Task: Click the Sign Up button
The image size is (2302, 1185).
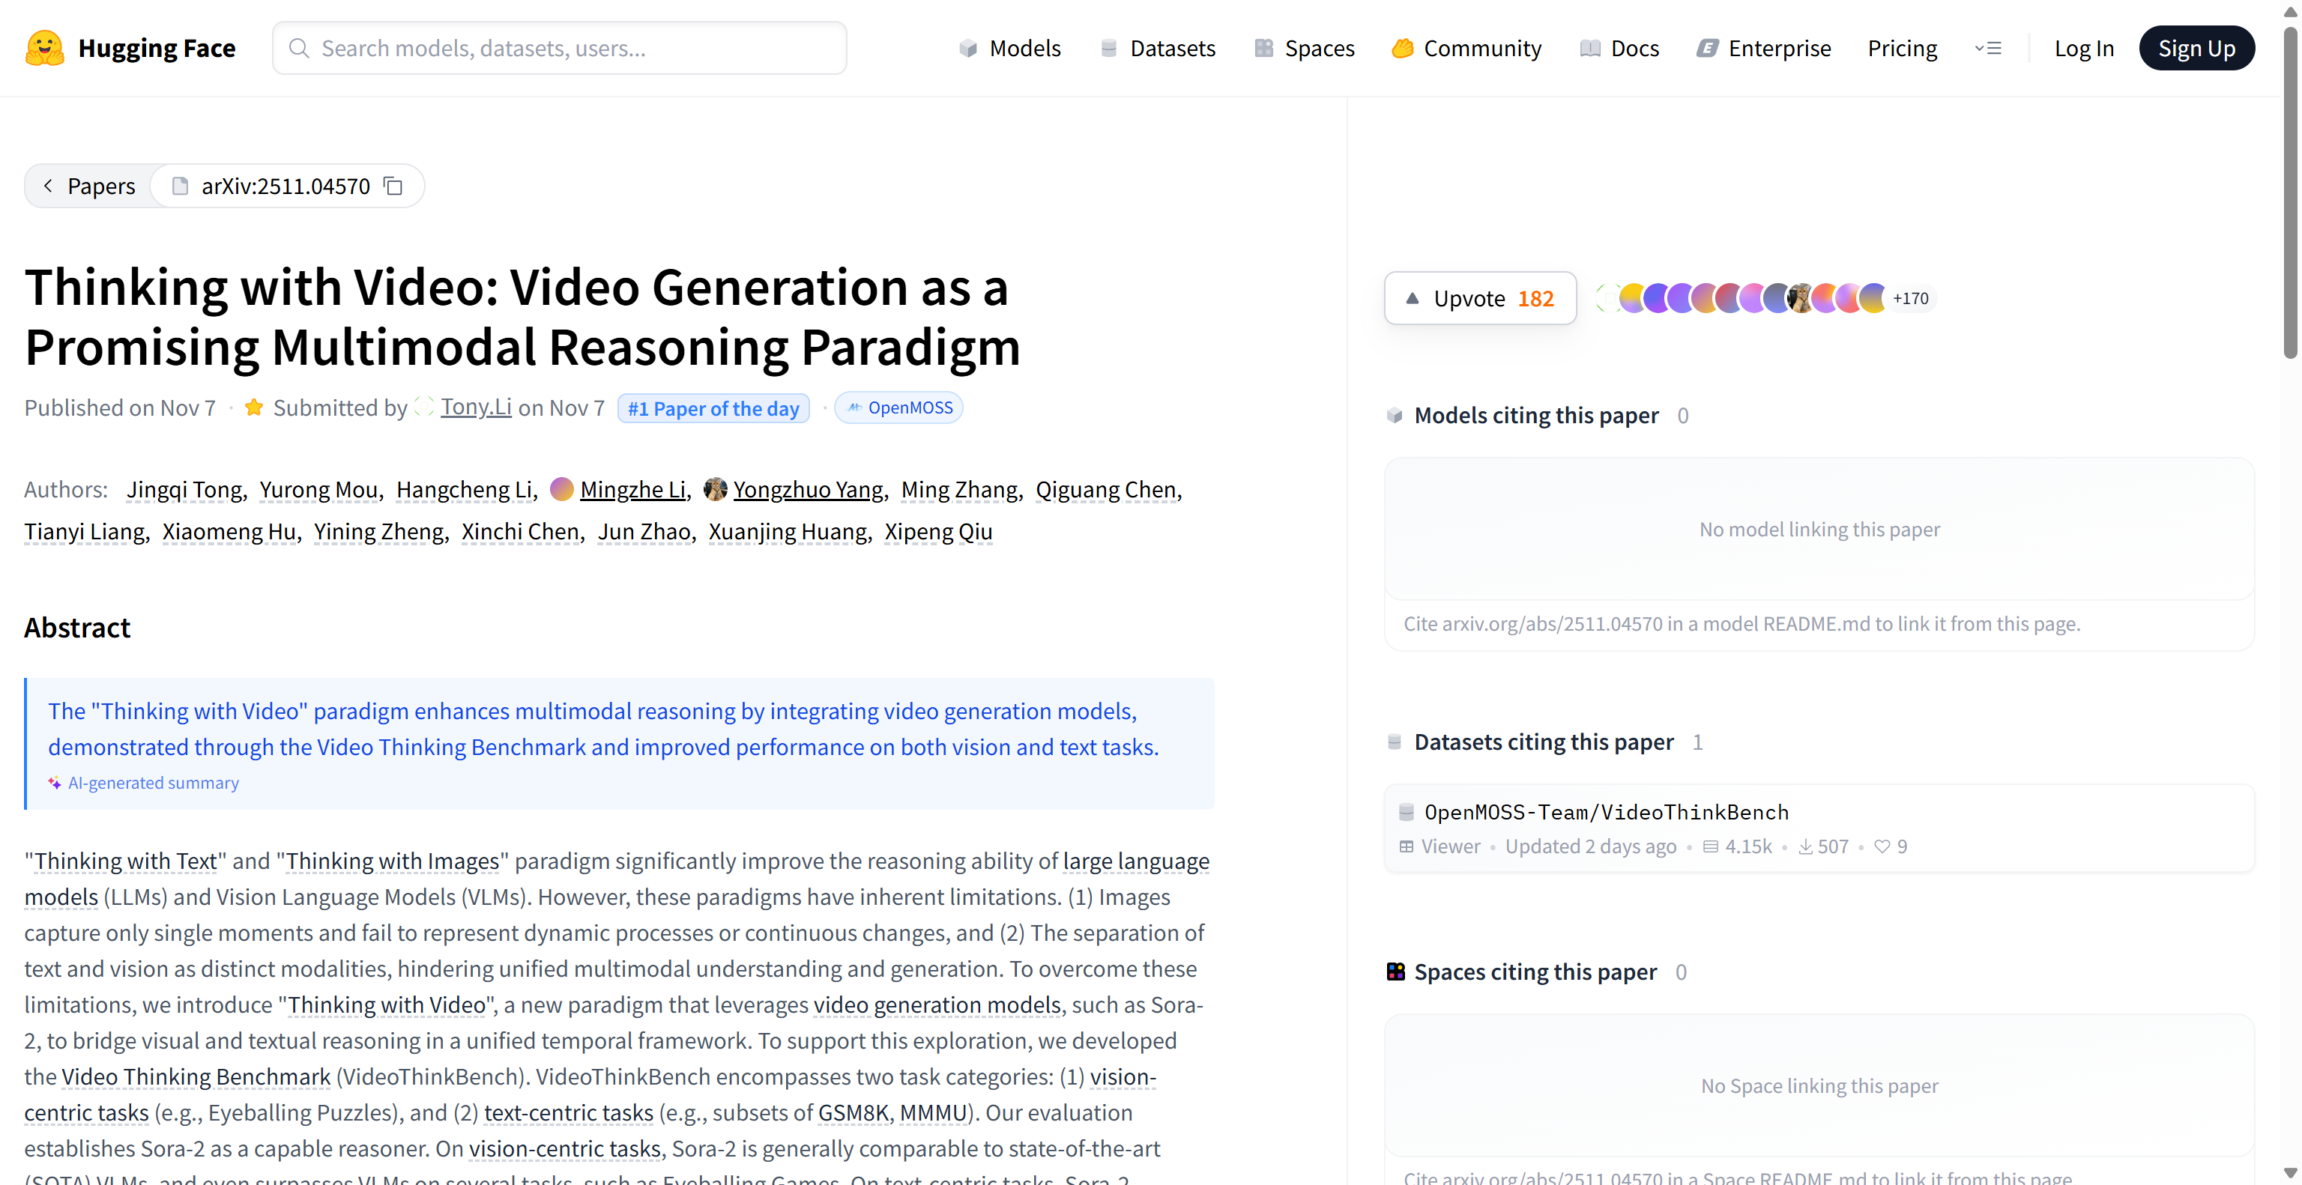Action: coord(2196,48)
